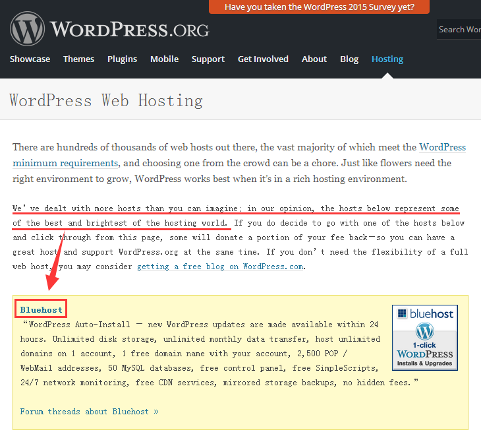Screen dimensions: 481x442
Task: Click the WordPress.org logo
Action: [109, 29]
